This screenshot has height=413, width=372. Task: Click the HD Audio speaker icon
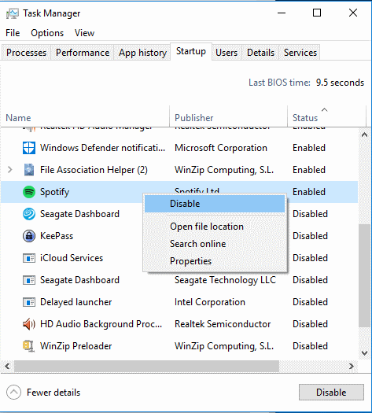[x=29, y=324]
